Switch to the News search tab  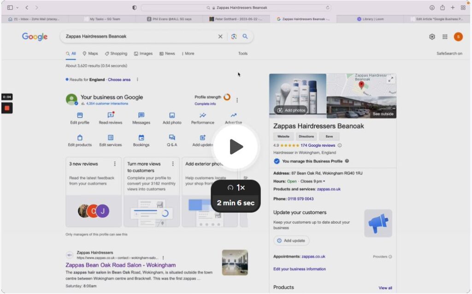[167, 53]
